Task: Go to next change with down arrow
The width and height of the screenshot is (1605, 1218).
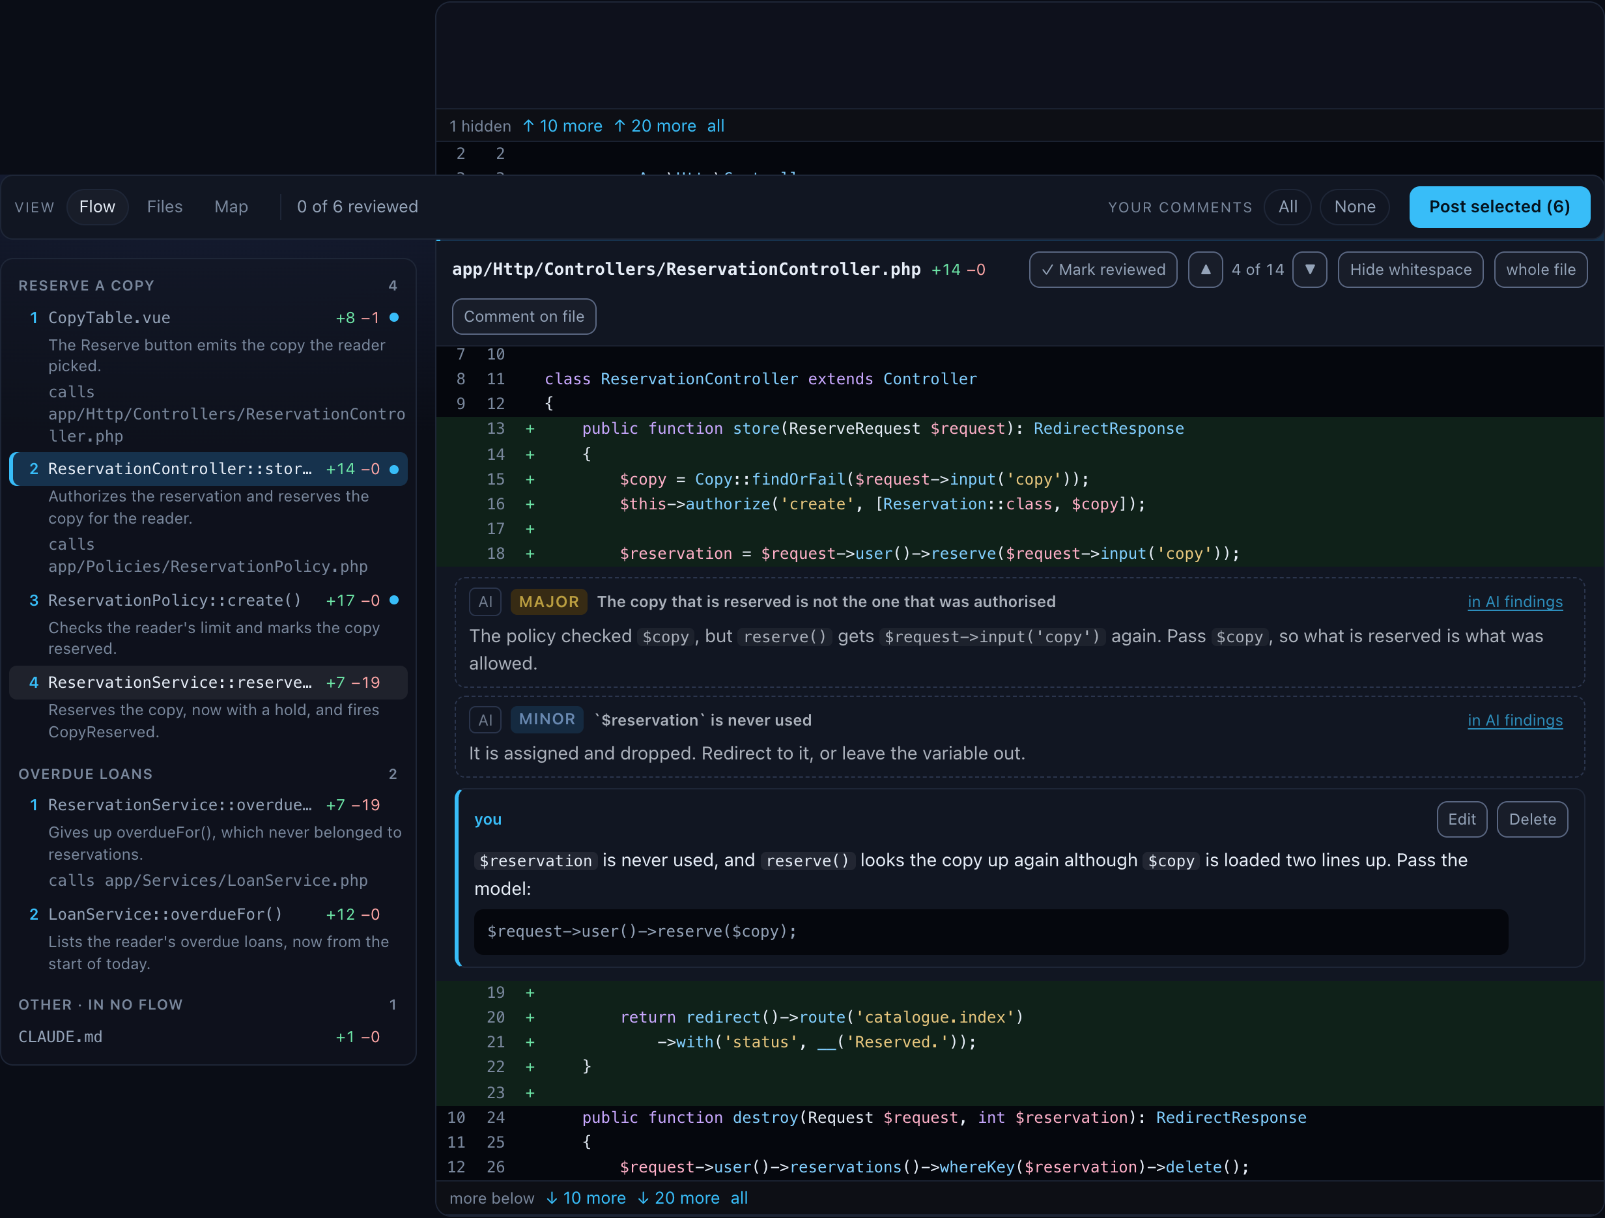Action: pos(1310,270)
